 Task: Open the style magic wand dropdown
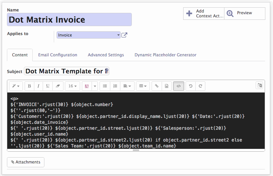click(16, 86)
